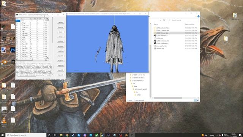Viewport: 243px width, 137px height.
Task: Click the curved sword model in viewer
Action: [98, 55]
